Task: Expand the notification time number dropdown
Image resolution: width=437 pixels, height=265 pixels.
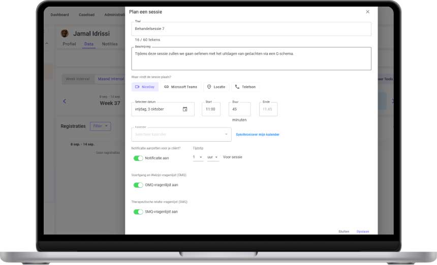Action: pos(198,157)
